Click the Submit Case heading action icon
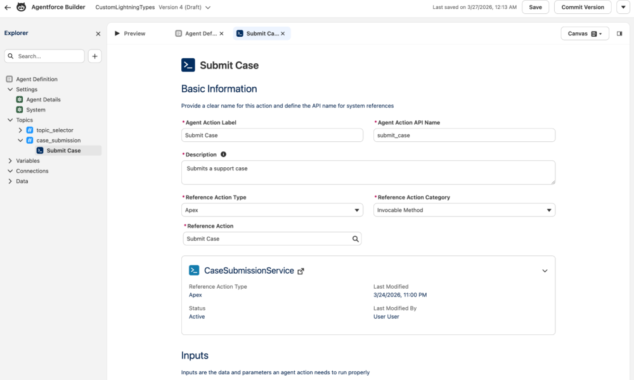634x380 pixels. pyautogui.click(x=188, y=65)
